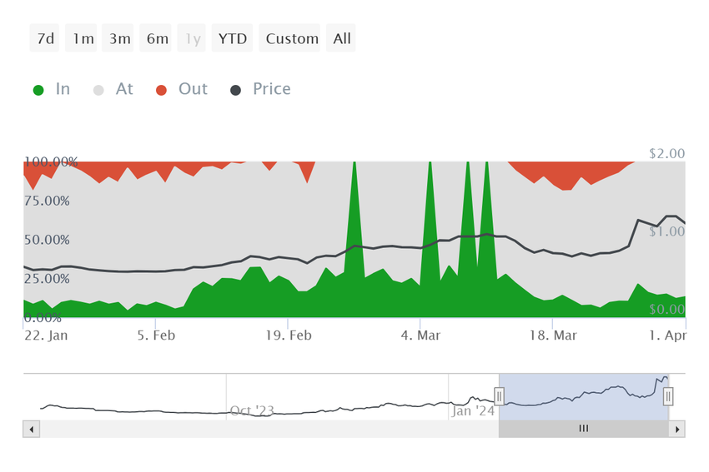Select the 7d time range button
Viewport: 709px width, 472px height.
coord(44,38)
